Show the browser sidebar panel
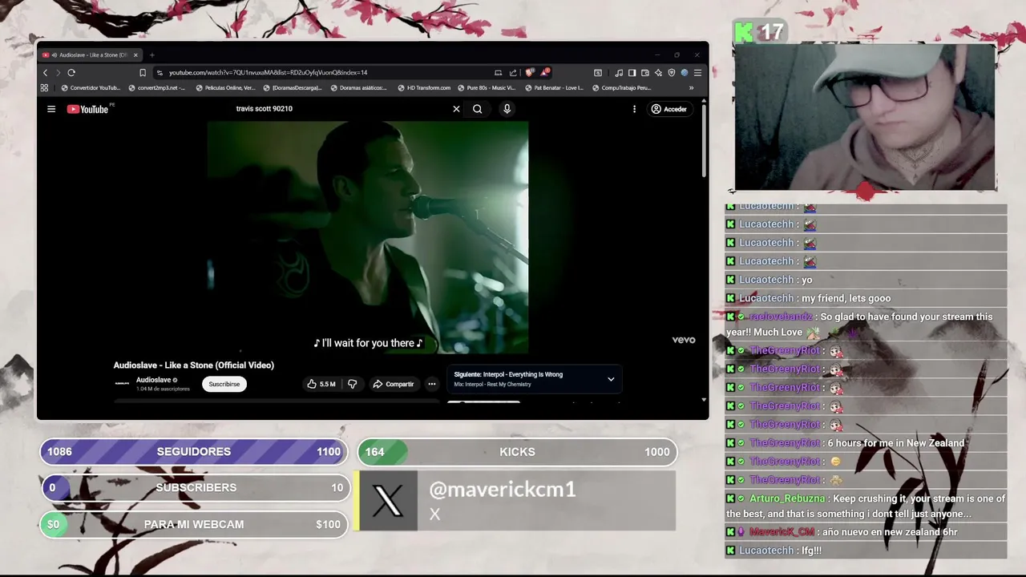 [x=632, y=73]
